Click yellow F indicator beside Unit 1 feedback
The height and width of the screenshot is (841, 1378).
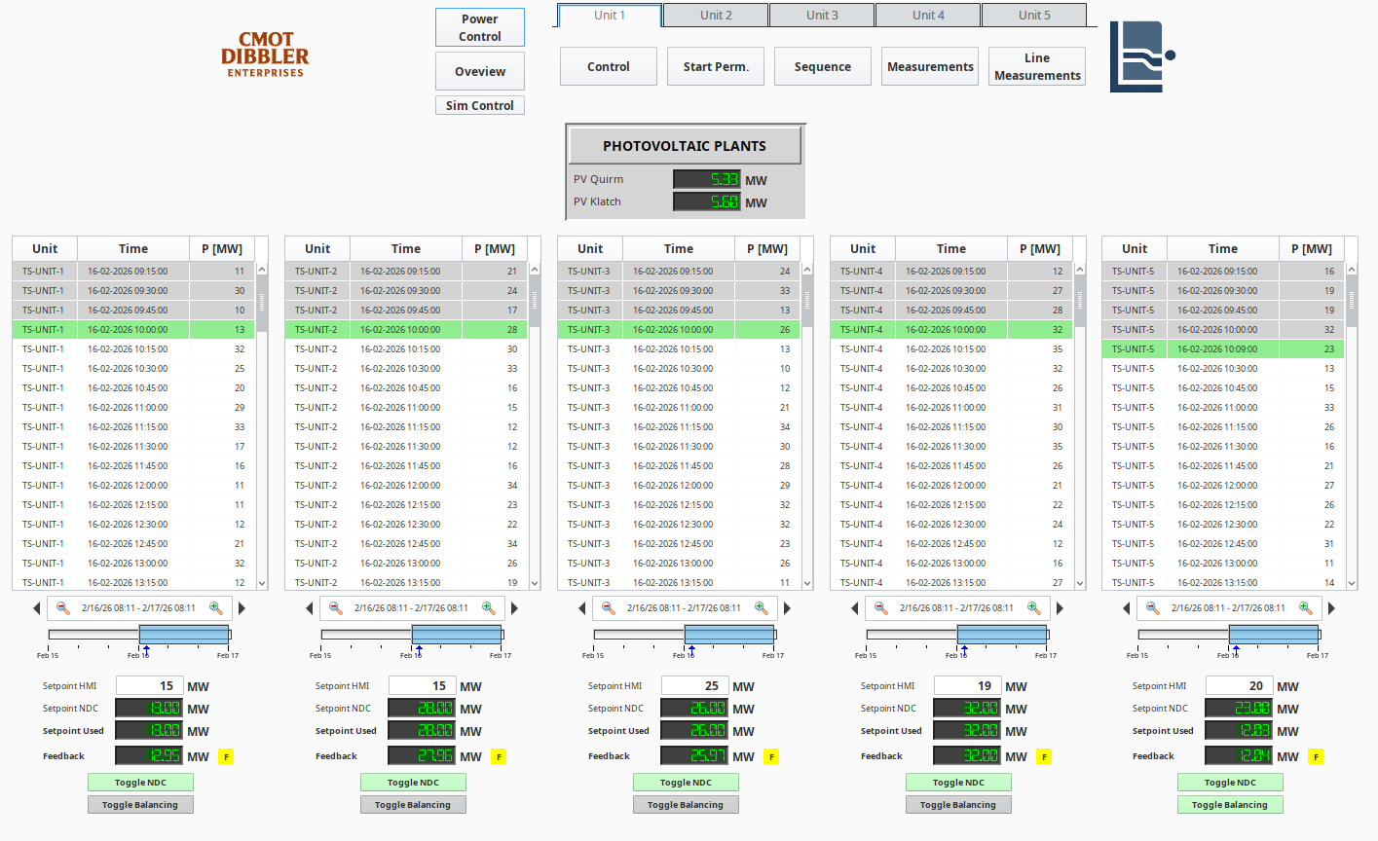point(225,756)
